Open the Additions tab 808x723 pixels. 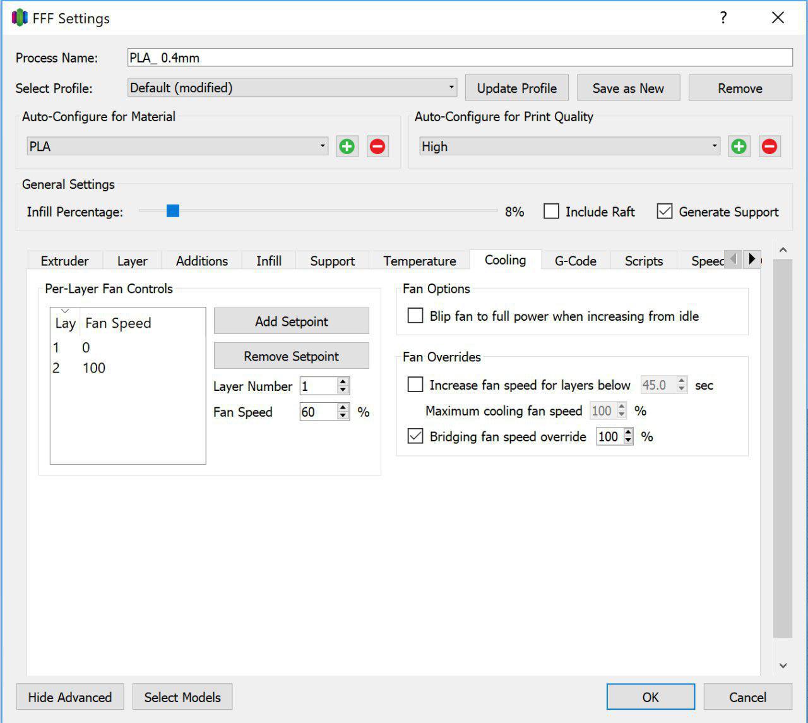coord(202,261)
